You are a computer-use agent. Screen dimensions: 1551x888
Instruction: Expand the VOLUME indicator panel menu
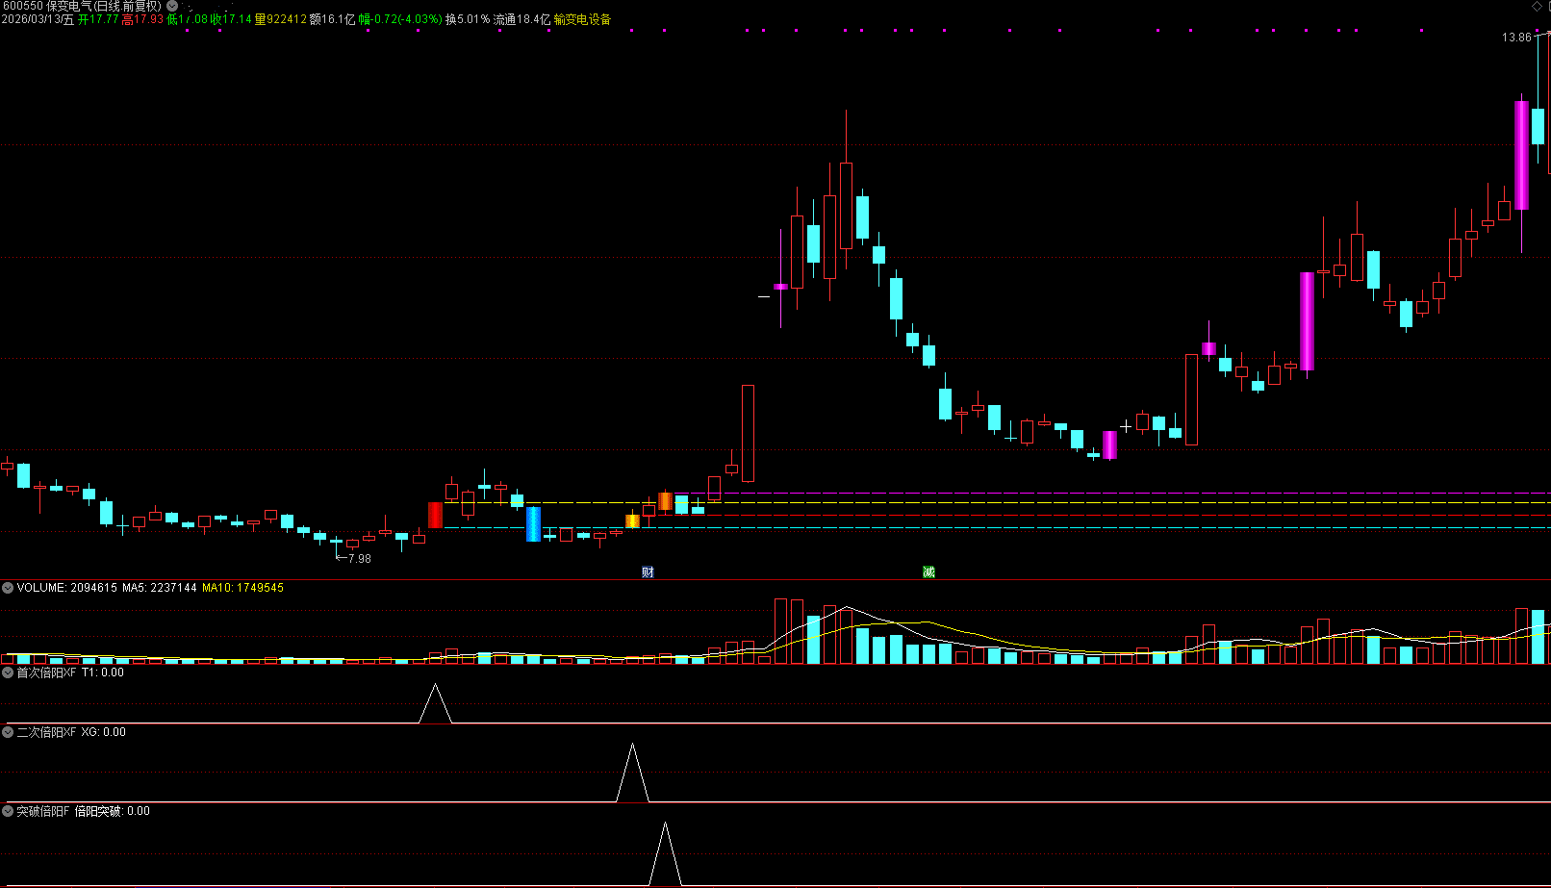(8, 588)
